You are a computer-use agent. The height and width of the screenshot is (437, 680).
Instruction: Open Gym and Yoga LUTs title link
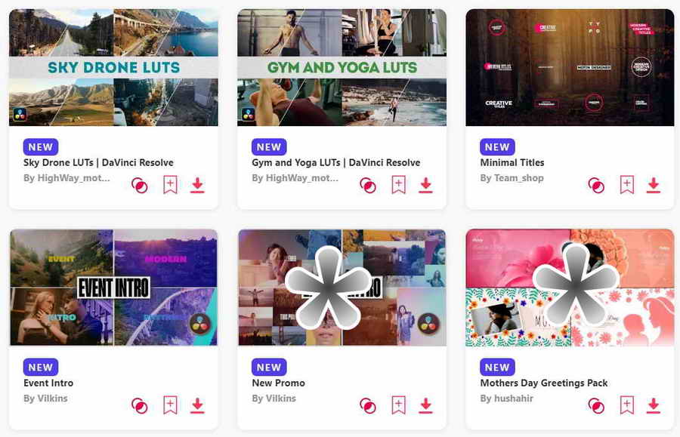point(336,163)
